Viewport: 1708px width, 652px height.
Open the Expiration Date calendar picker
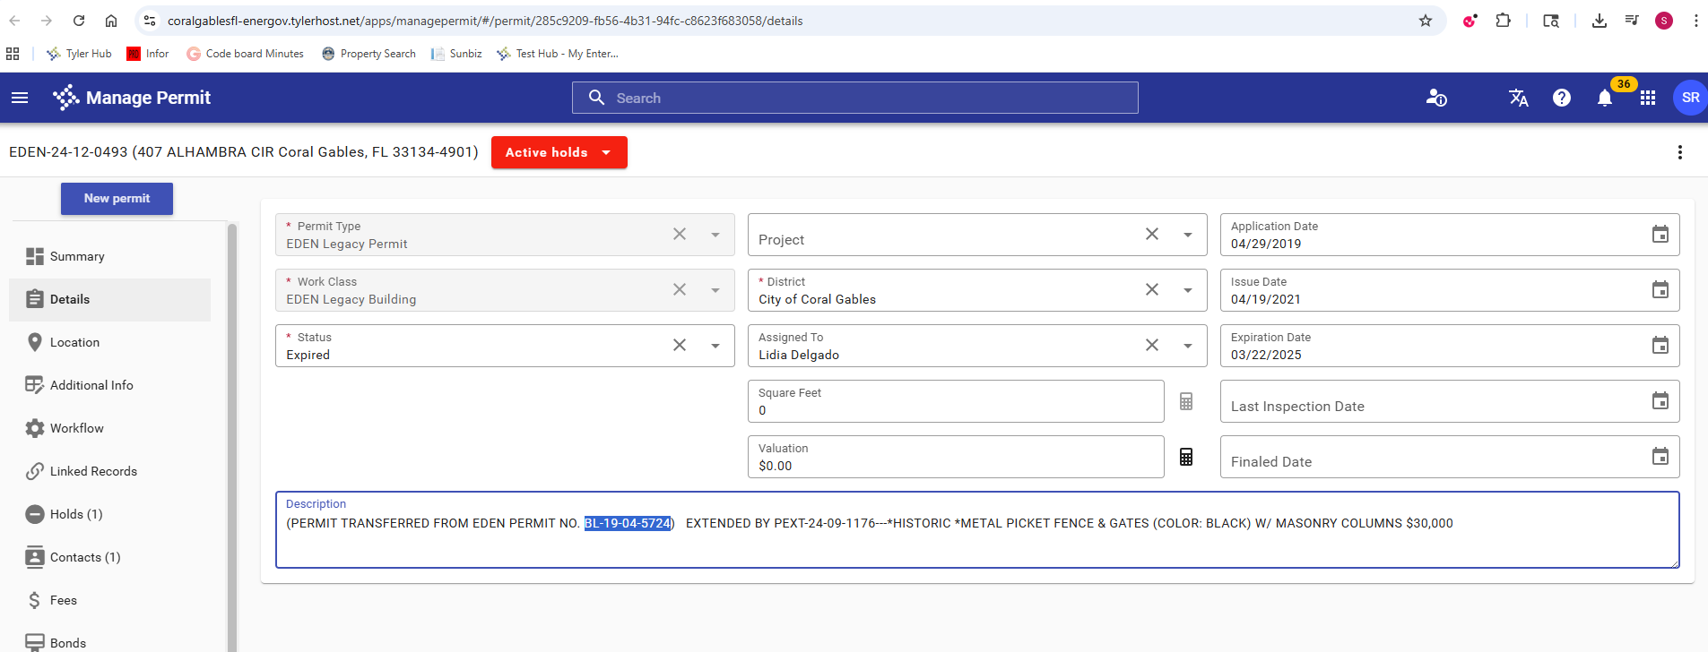tap(1660, 346)
